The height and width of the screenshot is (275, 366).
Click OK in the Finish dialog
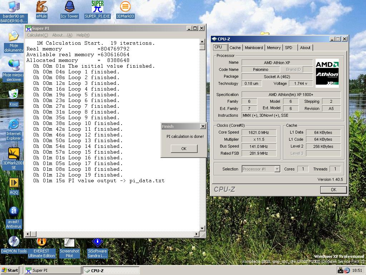click(x=184, y=149)
